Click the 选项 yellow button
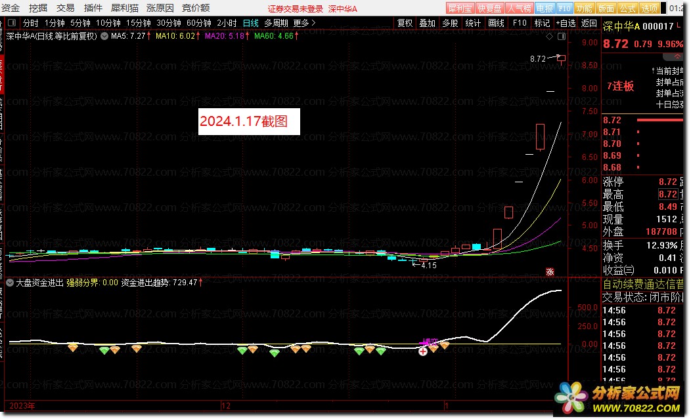This screenshot has height=419, width=691. pos(649,9)
